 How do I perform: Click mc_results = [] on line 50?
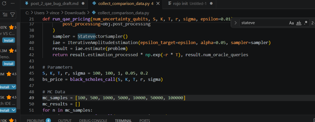tap(61, 104)
